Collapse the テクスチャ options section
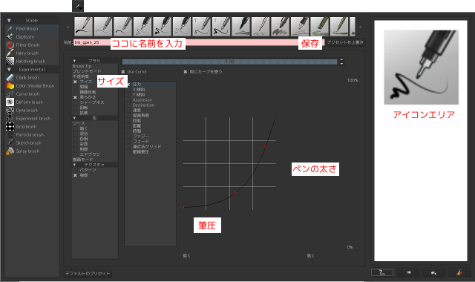The width and height of the screenshot is (475, 282). (x=74, y=165)
